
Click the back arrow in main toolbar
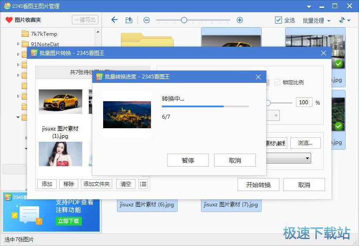114,20
